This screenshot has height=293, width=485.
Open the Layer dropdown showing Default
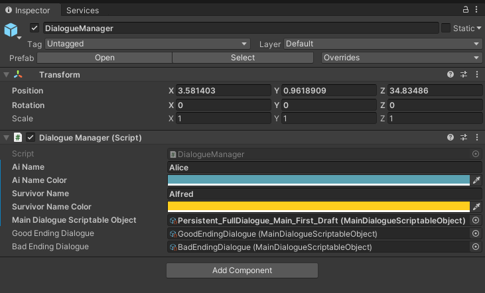click(x=383, y=44)
